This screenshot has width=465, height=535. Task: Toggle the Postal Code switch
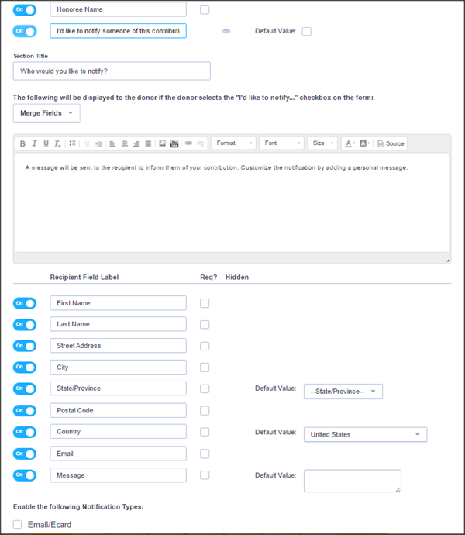click(x=25, y=410)
